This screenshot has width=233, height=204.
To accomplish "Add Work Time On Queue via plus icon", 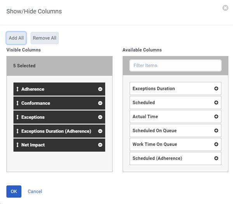I will (216, 144).
